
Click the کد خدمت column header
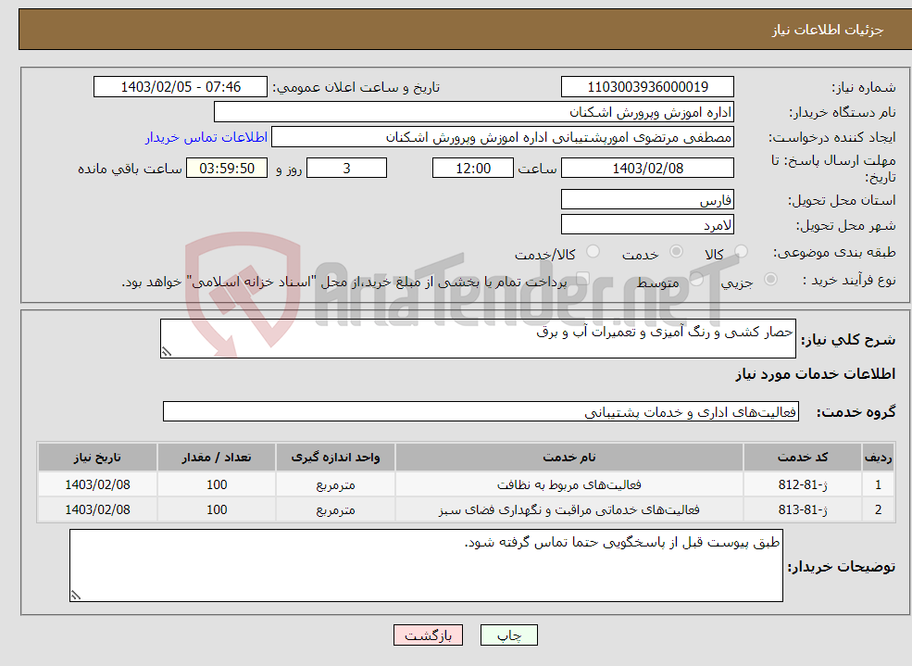(802, 458)
